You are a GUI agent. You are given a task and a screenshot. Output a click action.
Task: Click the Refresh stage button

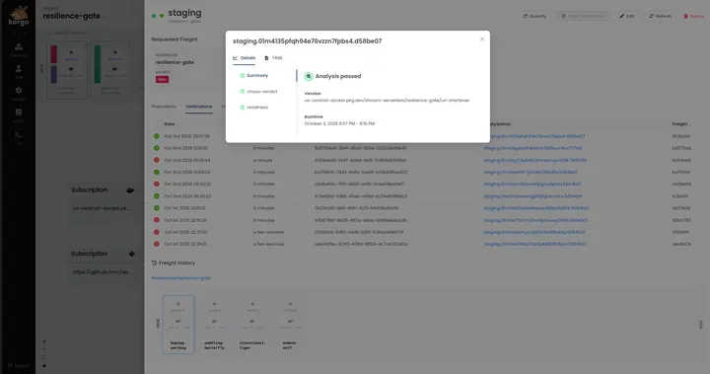pos(660,16)
